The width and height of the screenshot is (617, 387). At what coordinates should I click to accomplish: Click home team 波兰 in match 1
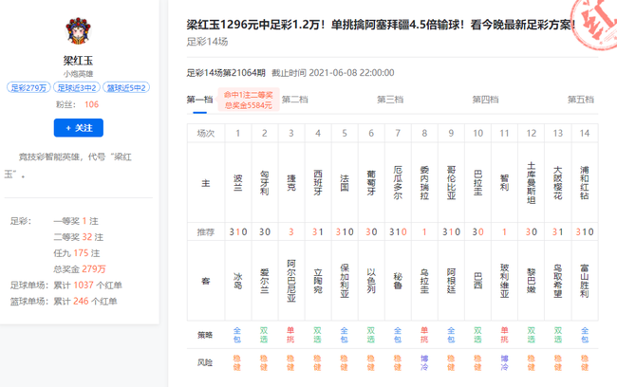click(238, 183)
